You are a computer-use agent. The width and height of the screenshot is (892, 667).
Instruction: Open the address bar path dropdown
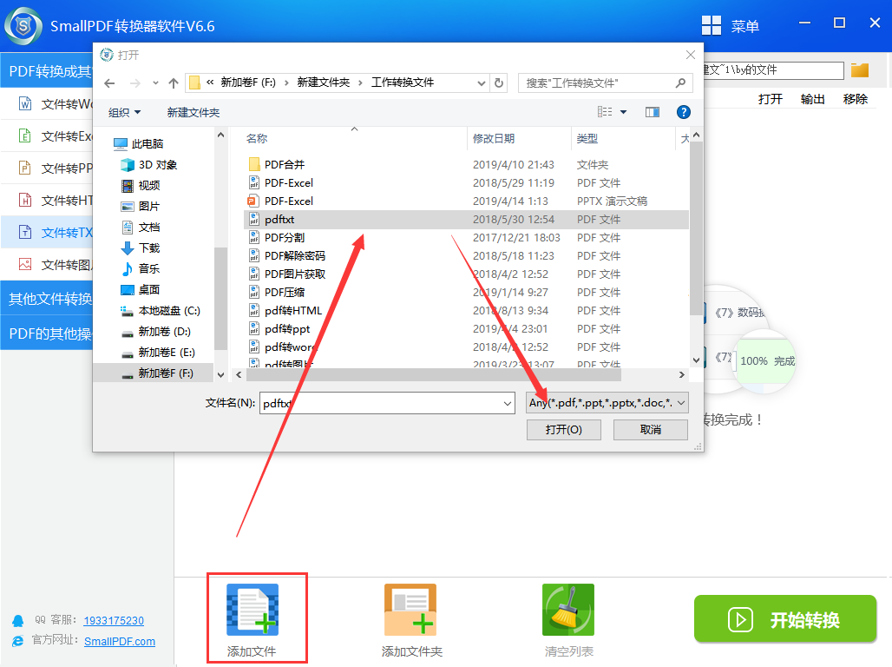coord(482,83)
